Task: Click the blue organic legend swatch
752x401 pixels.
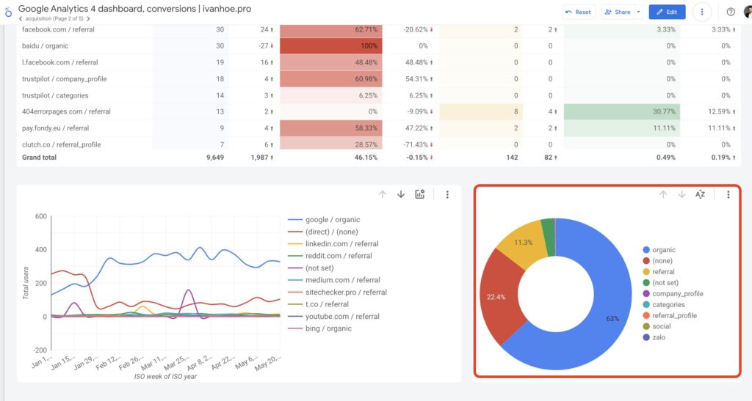Action: click(x=646, y=250)
